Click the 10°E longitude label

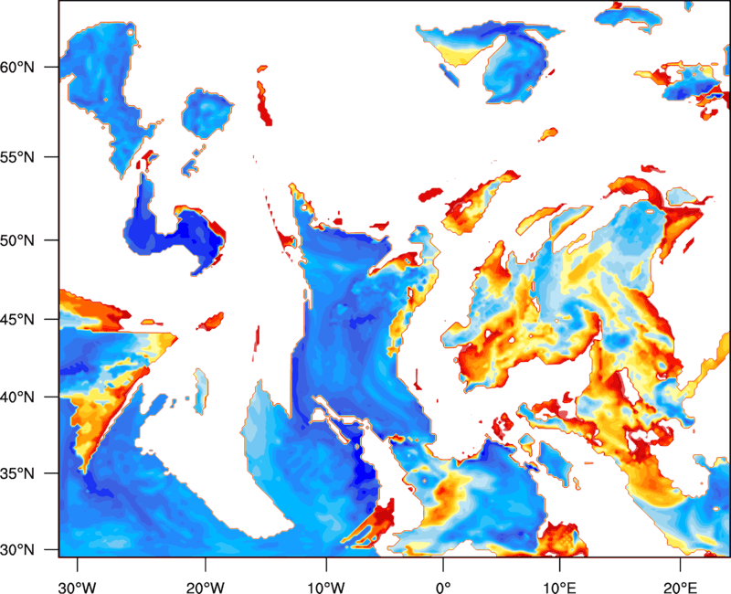point(559,588)
